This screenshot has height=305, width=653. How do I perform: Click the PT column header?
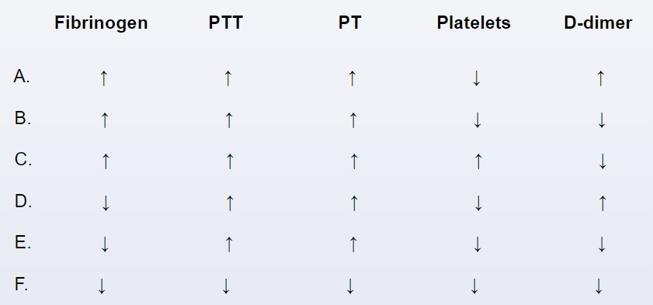[x=350, y=23]
